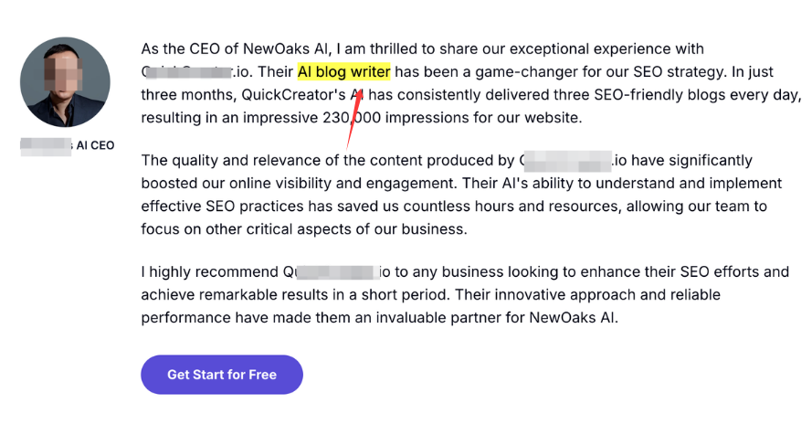
Task: Click the 'focus on other critical aspects' line
Action: click(248, 229)
